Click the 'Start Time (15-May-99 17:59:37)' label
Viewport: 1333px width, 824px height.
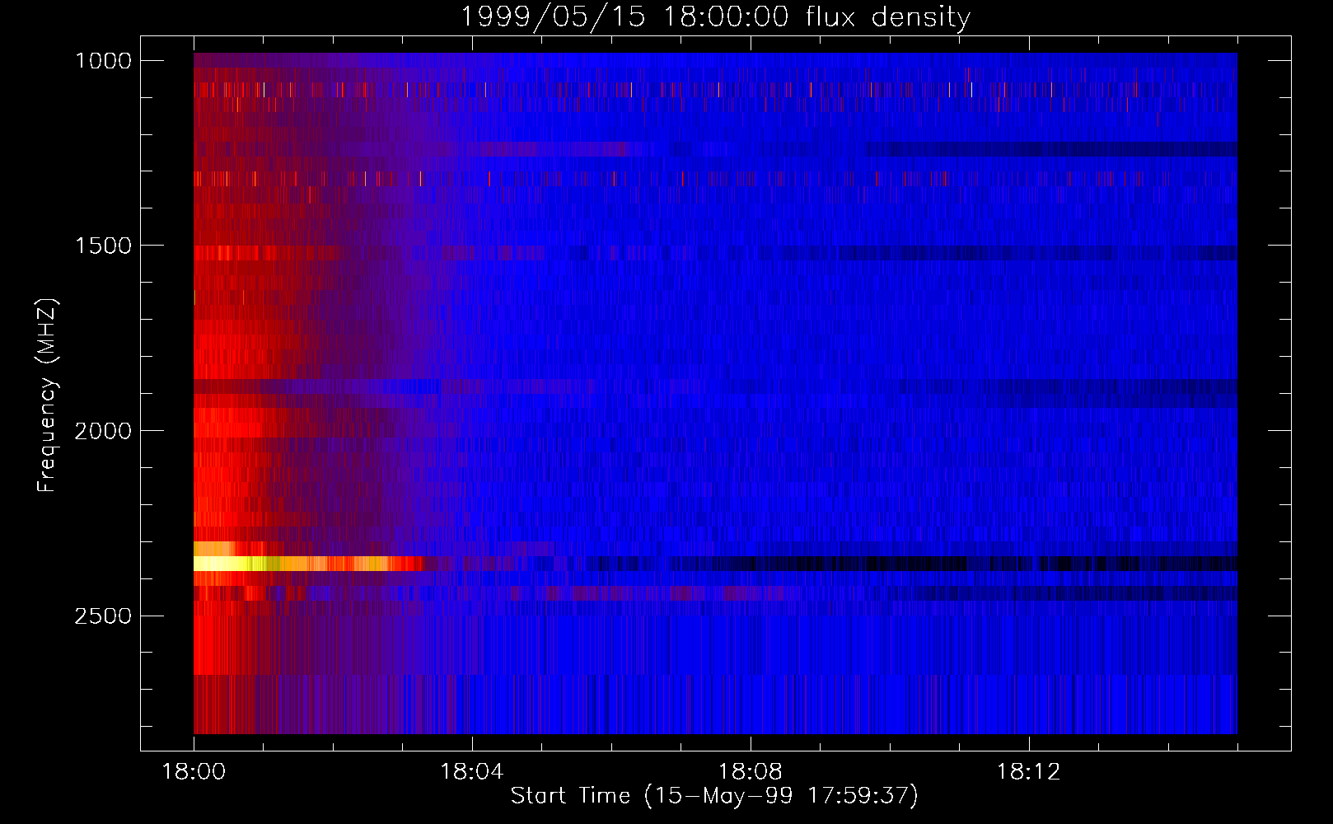tap(714, 796)
